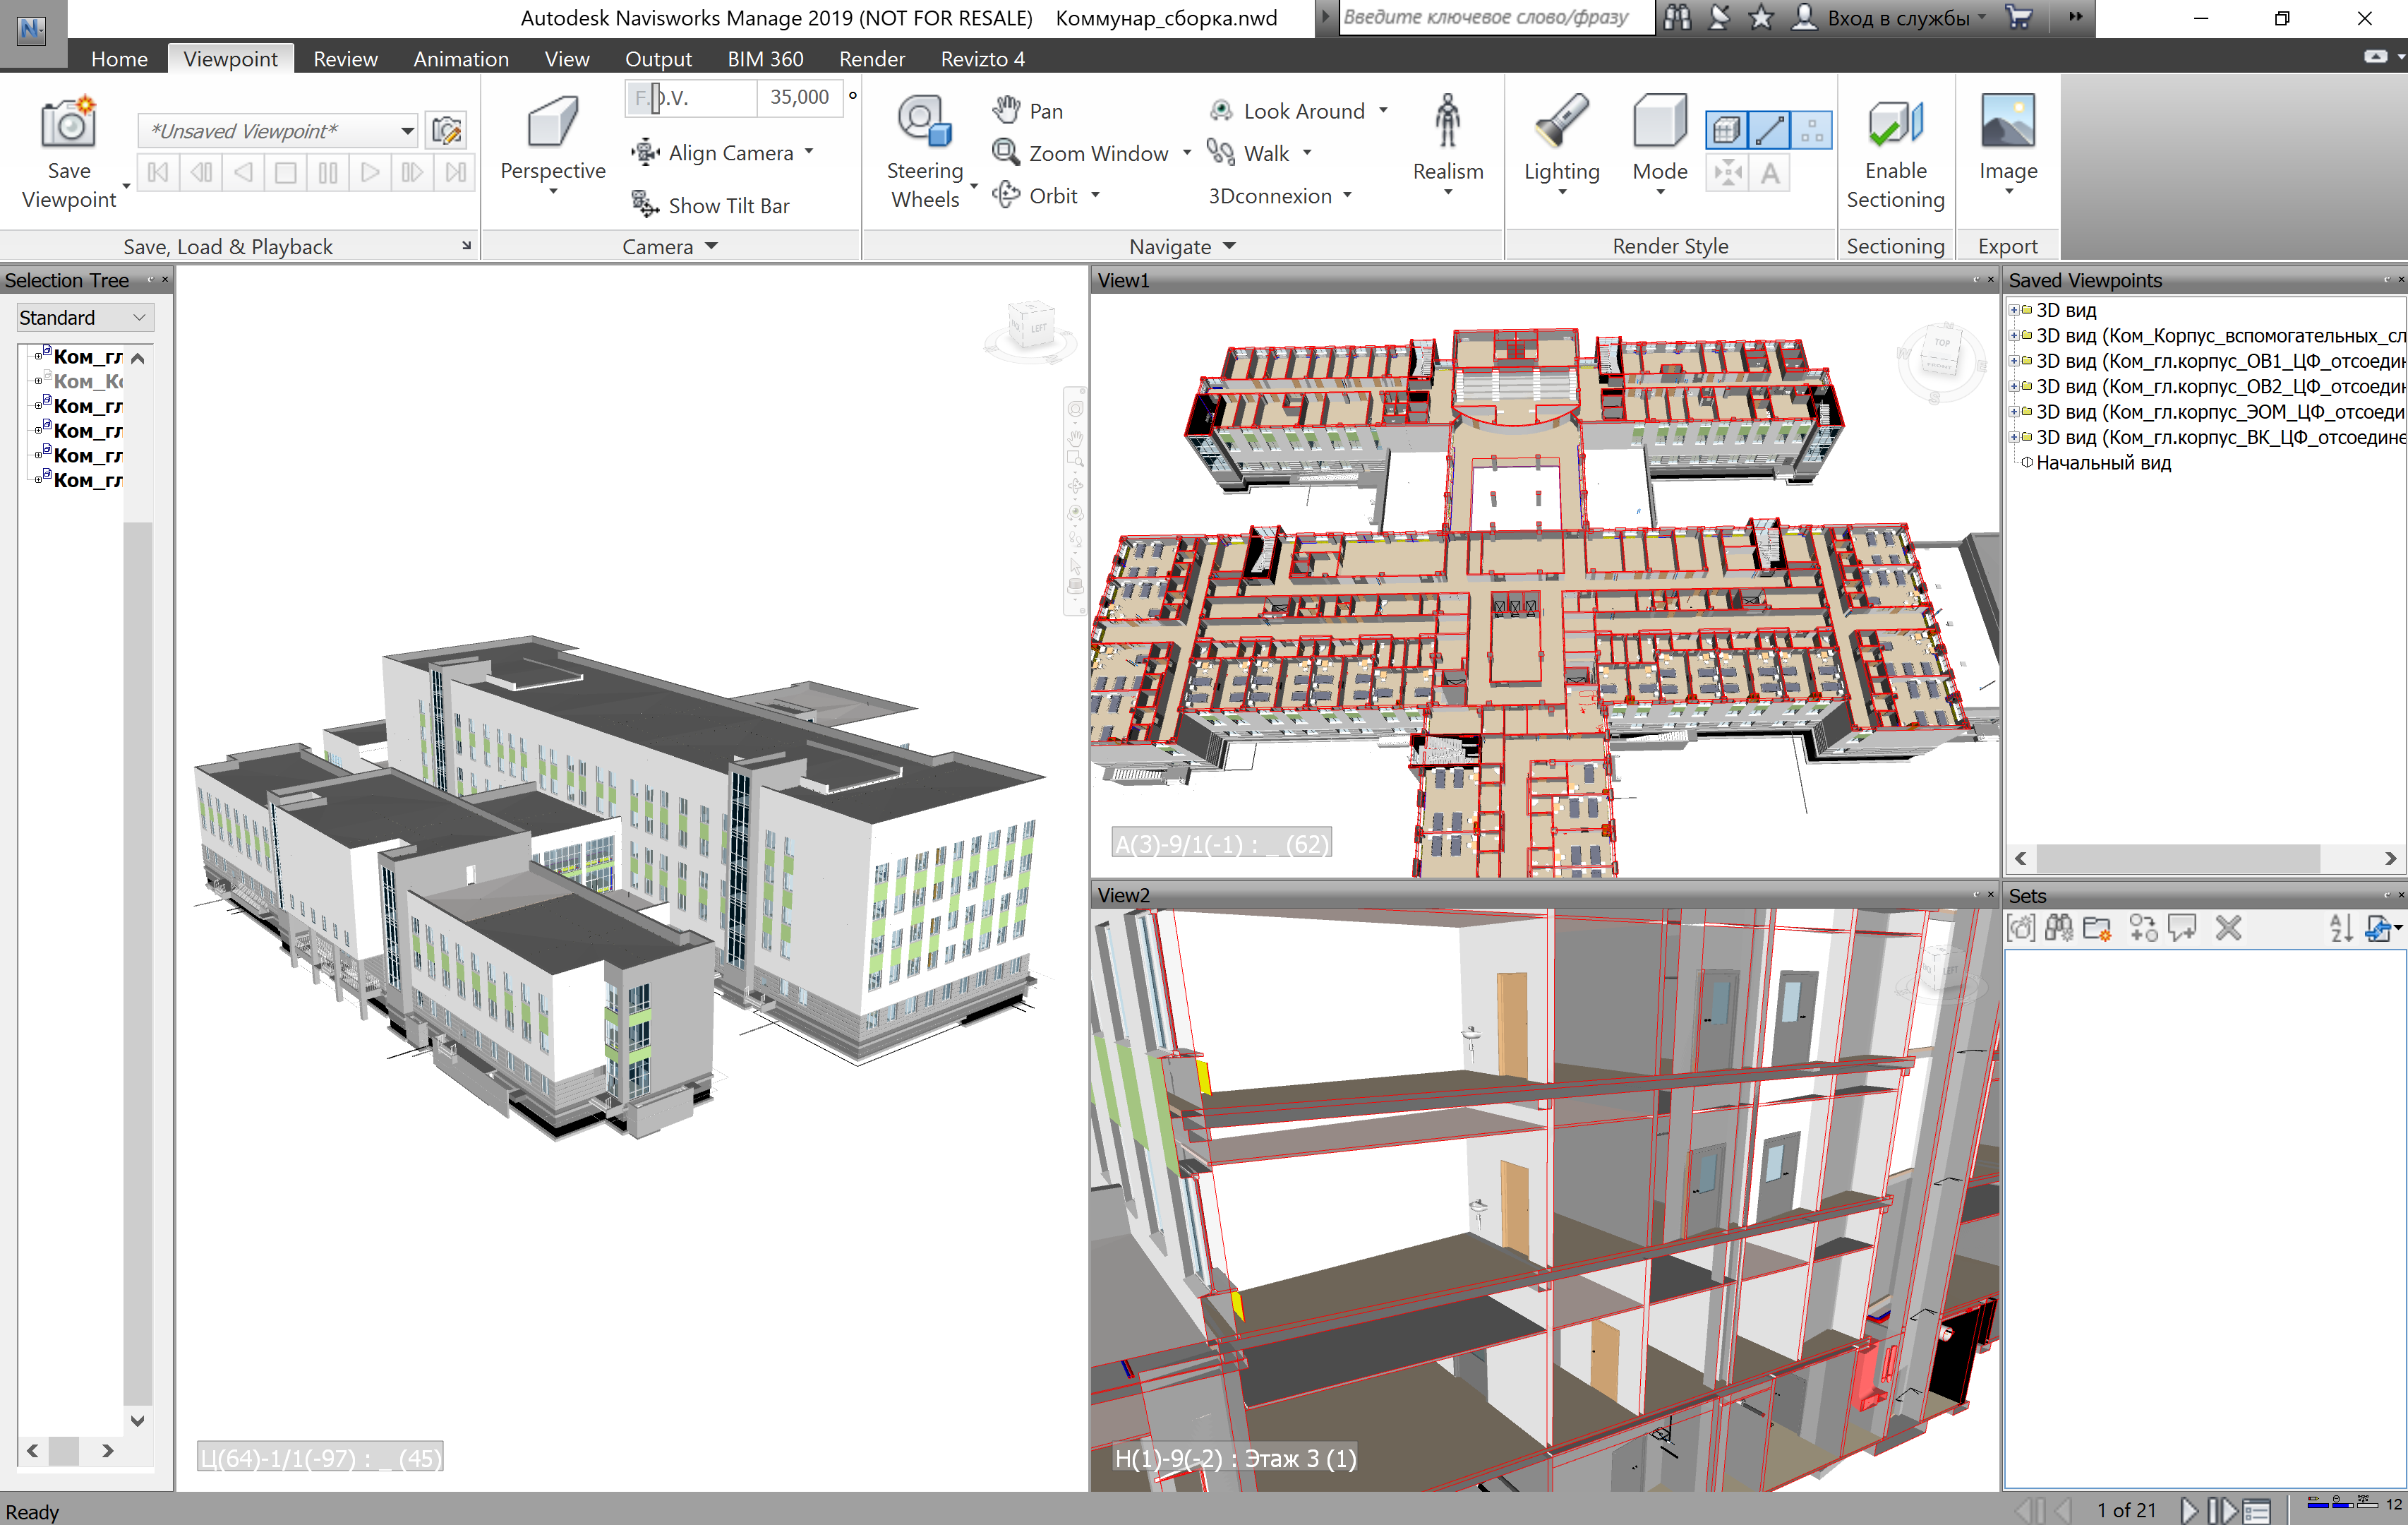Toggle Snap Points display in Render Style
Viewport: 2408px width, 1525px height.
pos(1727,173)
